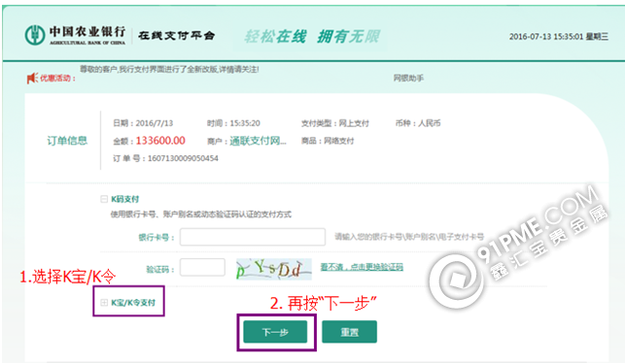Click the 验证码 input field
The image size is (625, 363).
202,268
